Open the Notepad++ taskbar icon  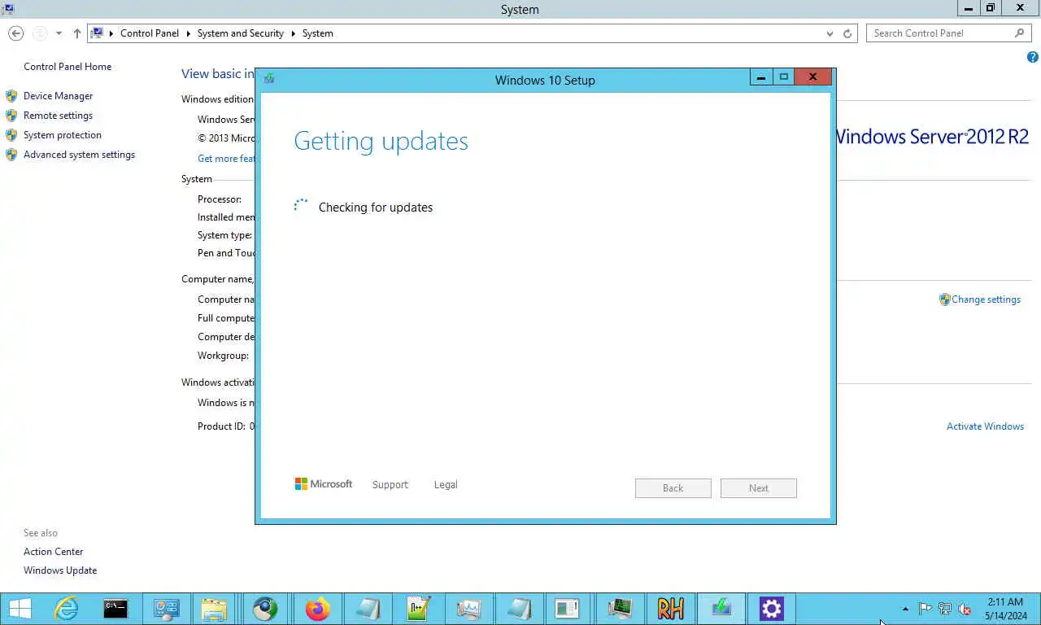tap(418, 609)
